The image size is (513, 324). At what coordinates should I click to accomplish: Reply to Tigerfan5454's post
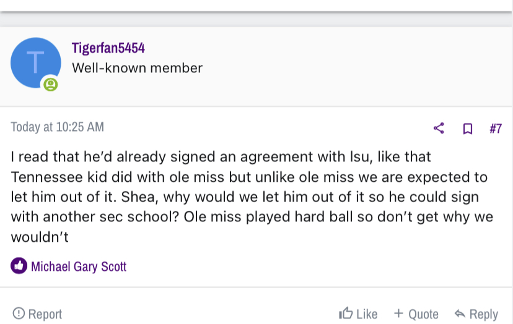click(483, 315)
